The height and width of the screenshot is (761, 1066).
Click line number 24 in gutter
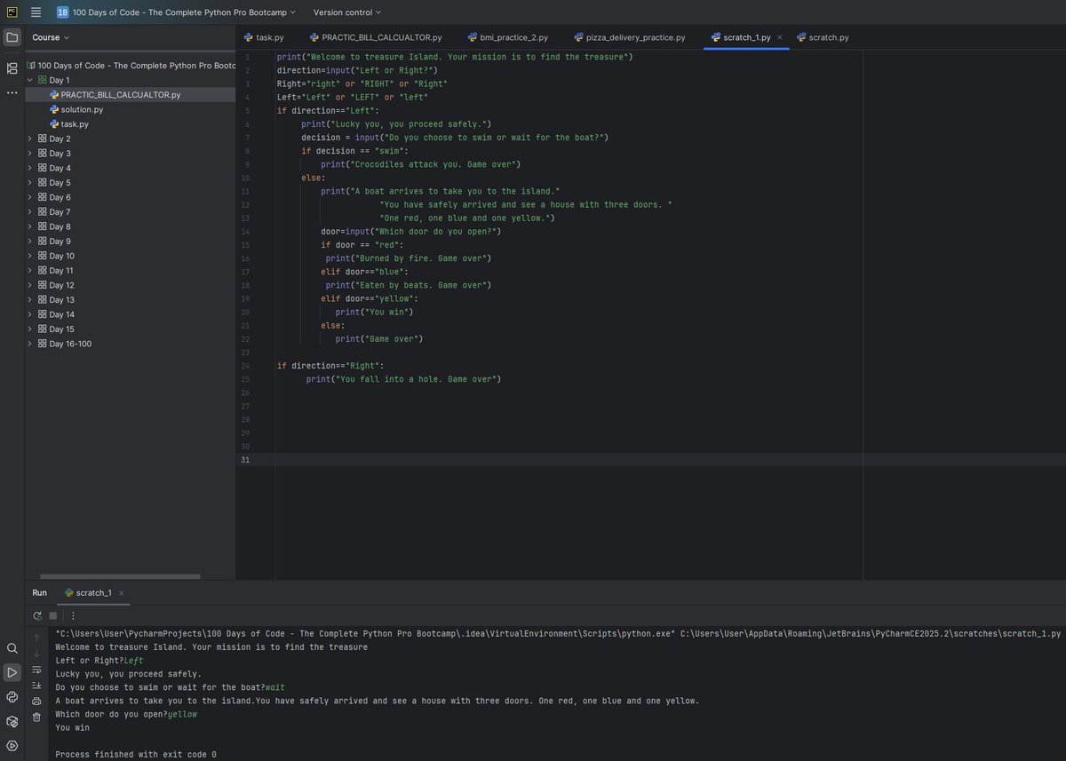pyautogui.click(x=244, y=366)
